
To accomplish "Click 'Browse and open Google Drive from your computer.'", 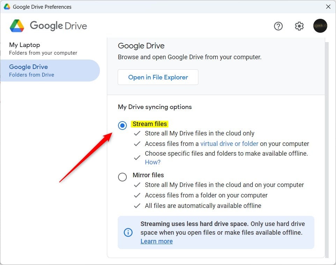I will click(x=190, y=57).
